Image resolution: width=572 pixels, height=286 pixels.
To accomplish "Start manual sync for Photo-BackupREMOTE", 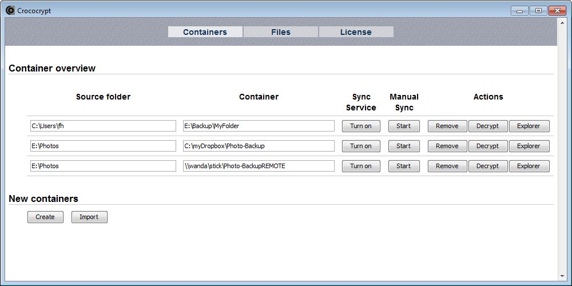I will (x=404, y=166).
